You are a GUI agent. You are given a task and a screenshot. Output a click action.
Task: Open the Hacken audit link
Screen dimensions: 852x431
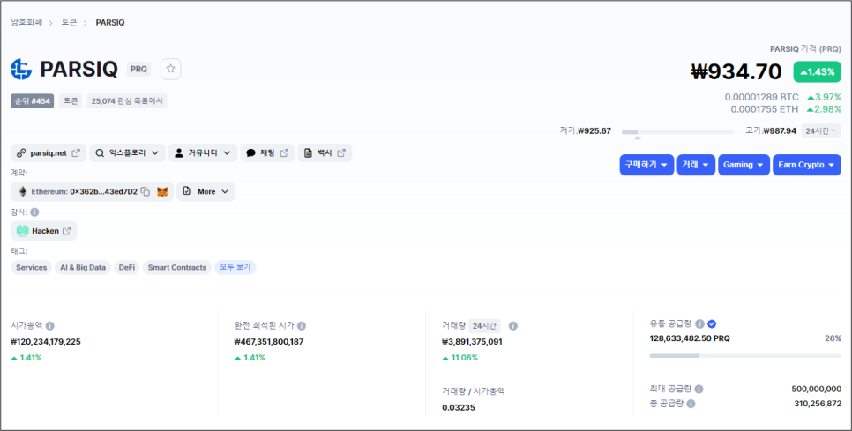pos(44,231)
